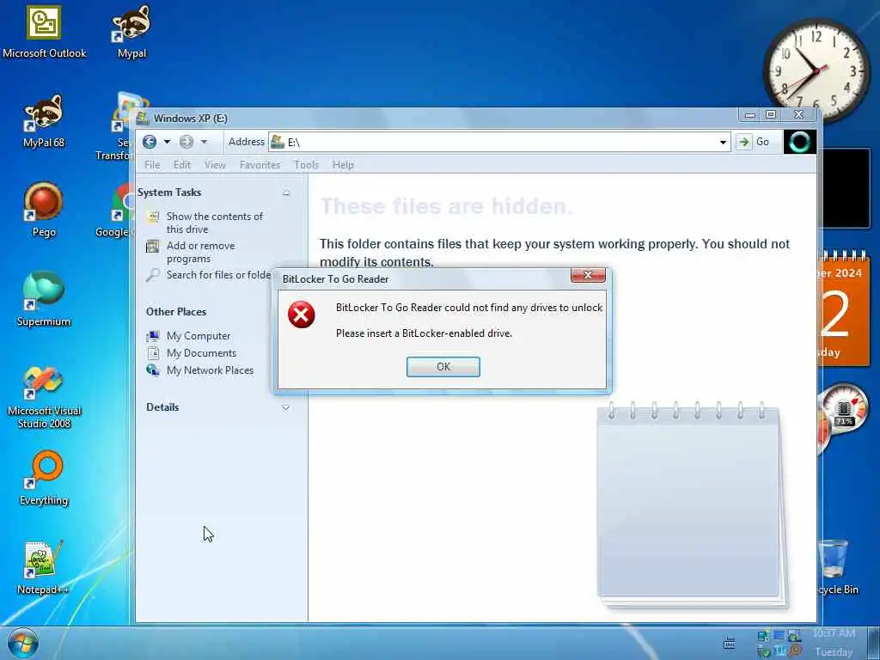
Task: Click the forward arrow in Explorer toolbar
Action: (x=186, y=142)
